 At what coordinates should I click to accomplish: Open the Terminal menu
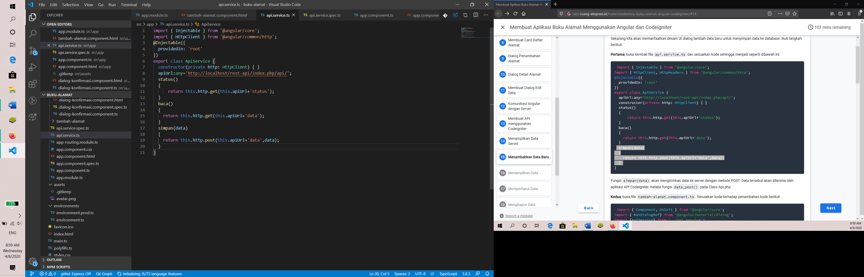(129, 5)
